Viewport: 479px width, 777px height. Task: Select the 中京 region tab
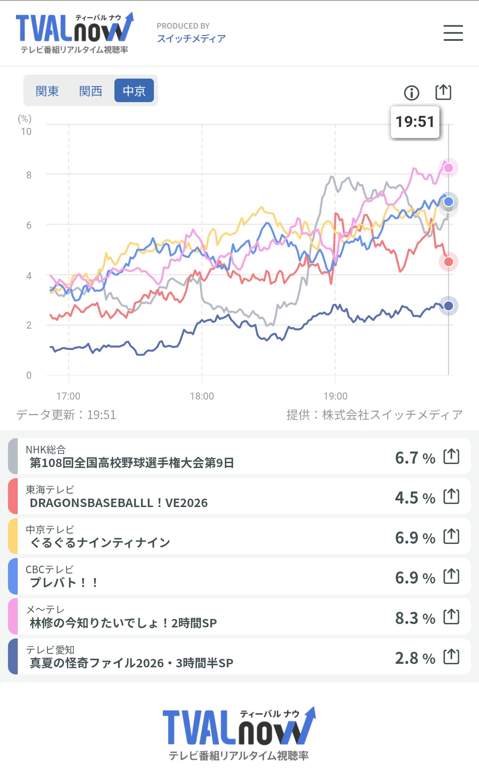pyautogui.click(x=134, y=91)
